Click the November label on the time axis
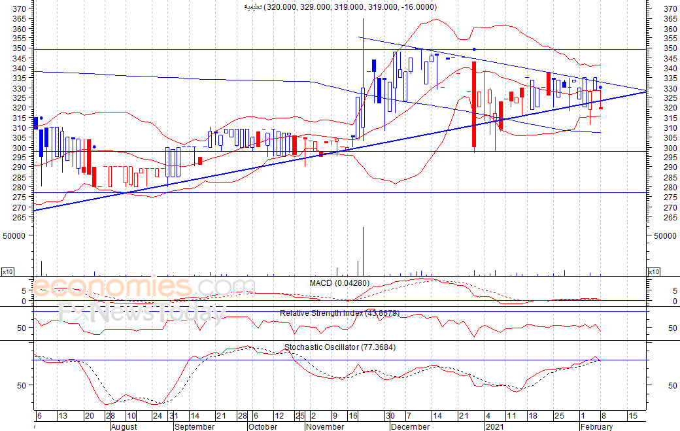680x431 pixels. pyautogui.click(x=325, y=427)
